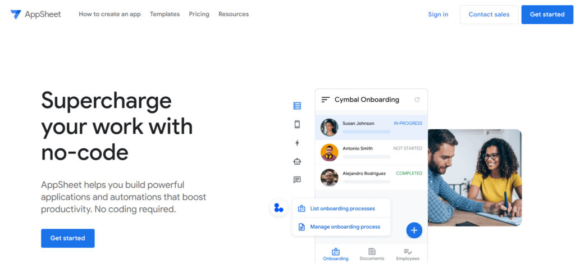This screenshot has width=575, height=263.
Task: Click the AppSheet logo icon
Action: 16,14
